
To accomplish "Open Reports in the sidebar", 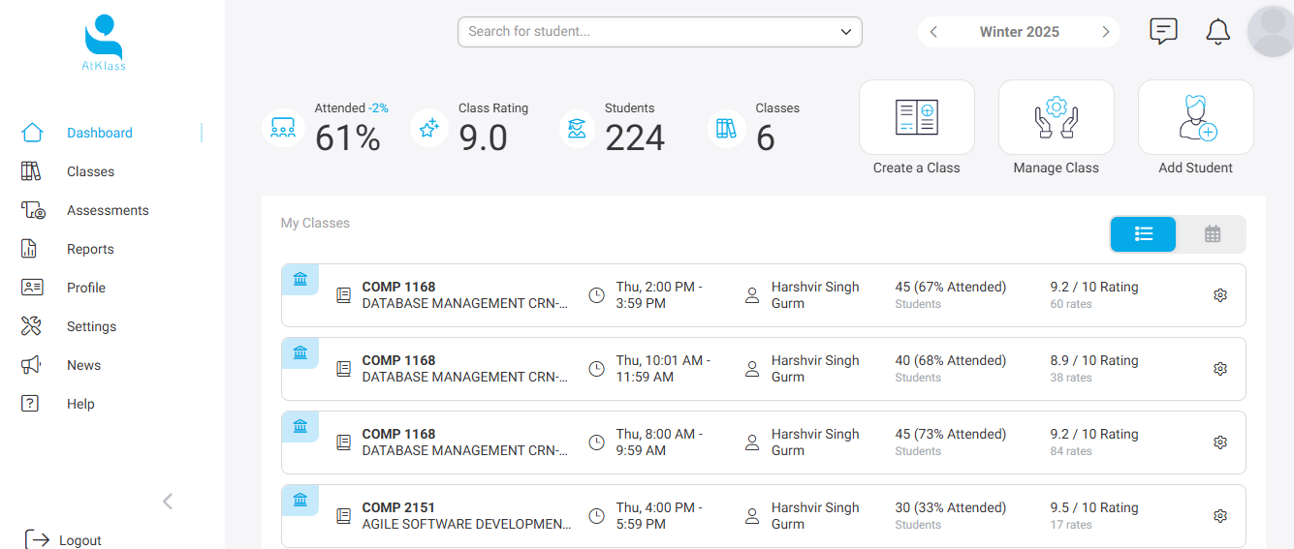I will [x=90, y=249].
